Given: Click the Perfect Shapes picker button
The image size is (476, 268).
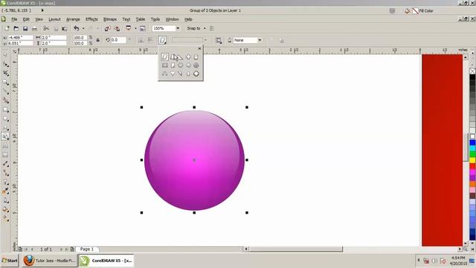Looking at the screenshot, I should [x=162, y=40].
